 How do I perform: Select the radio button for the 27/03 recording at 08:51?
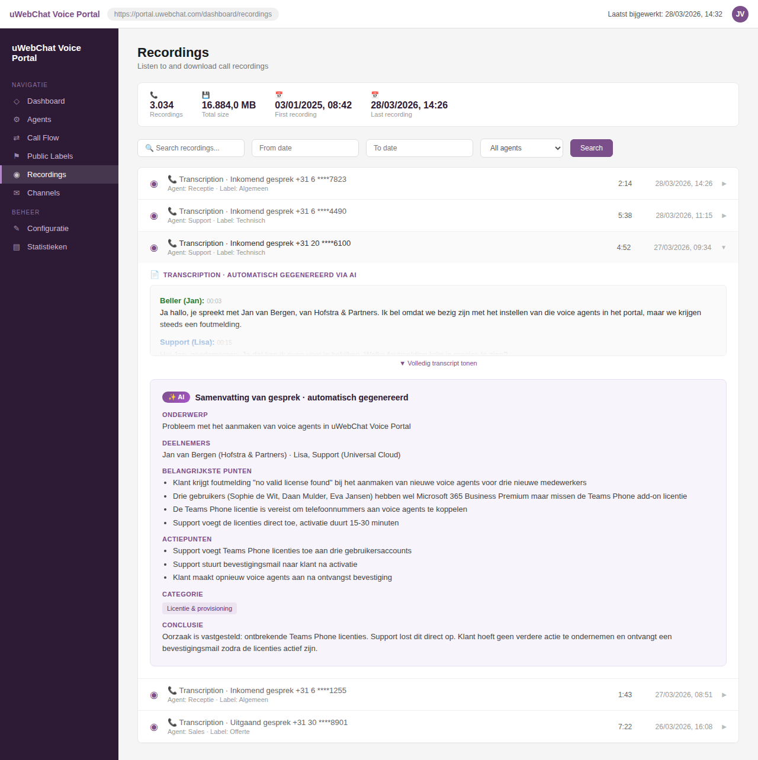click(x=154, y=695)
